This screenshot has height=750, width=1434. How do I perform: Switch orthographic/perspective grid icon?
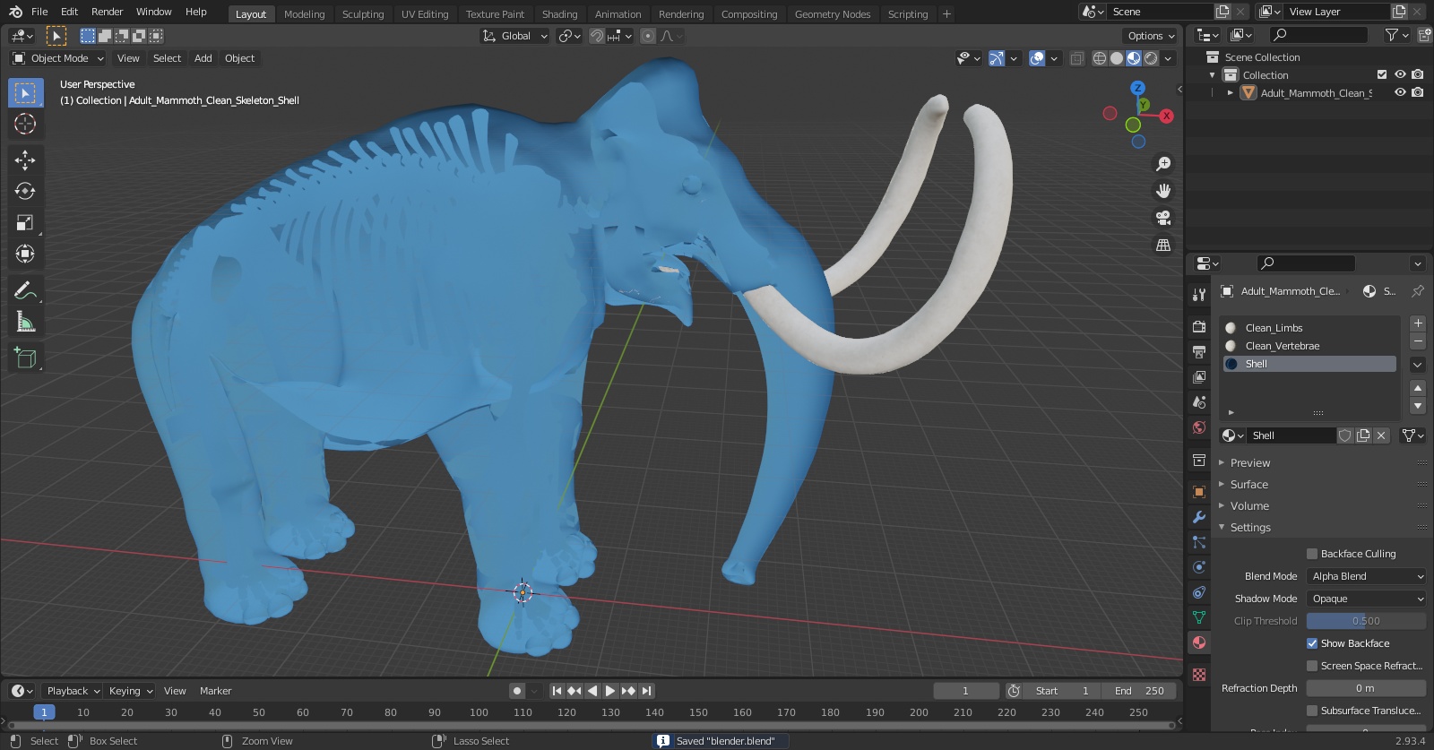(x=1163, y=245)
